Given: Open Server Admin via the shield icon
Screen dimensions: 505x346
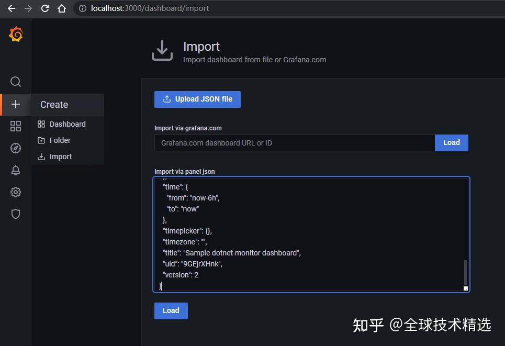Looking at the screenshot, I should click(15, 214).
